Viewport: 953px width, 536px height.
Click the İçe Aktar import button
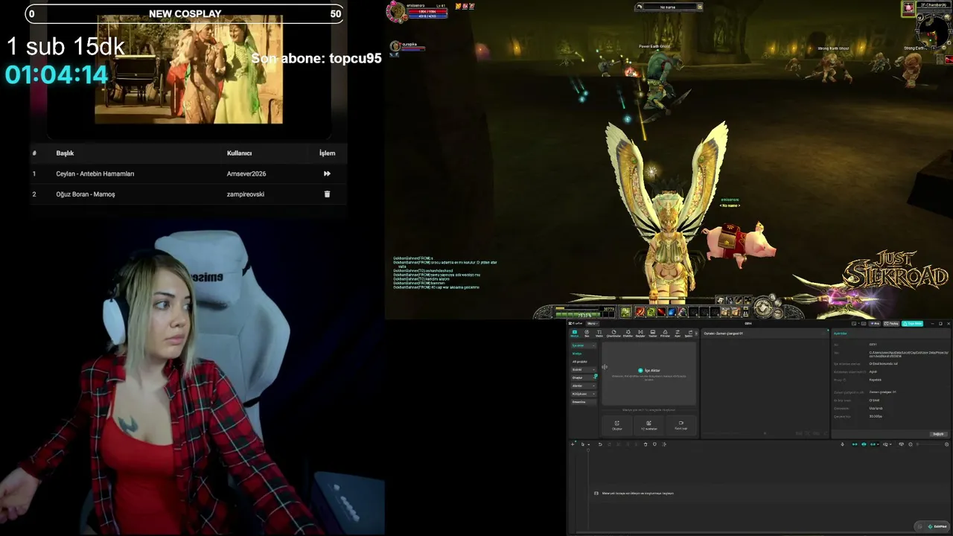(648, 370)
